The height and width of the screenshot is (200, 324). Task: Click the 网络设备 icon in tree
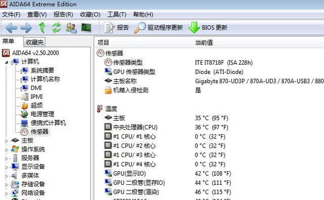(15, 193)
